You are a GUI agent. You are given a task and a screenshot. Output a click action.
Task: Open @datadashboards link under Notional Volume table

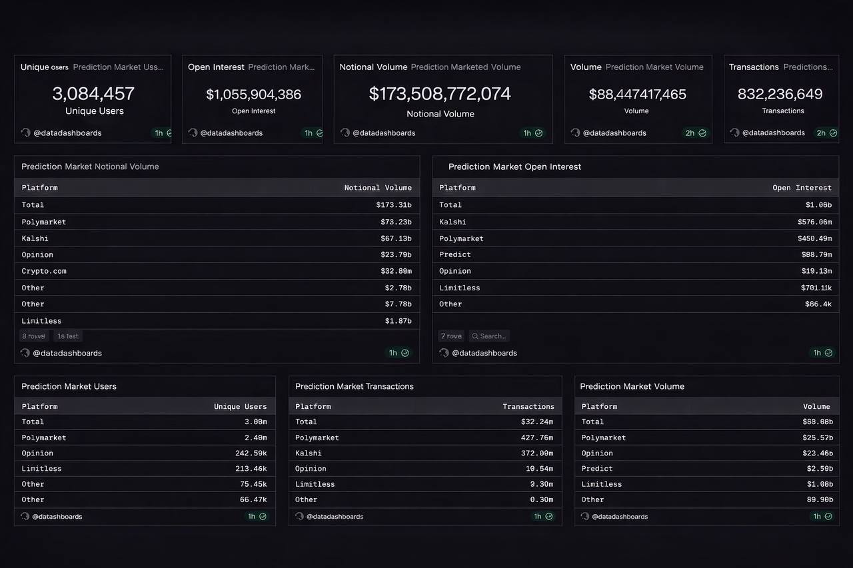(x=67, y=353)
